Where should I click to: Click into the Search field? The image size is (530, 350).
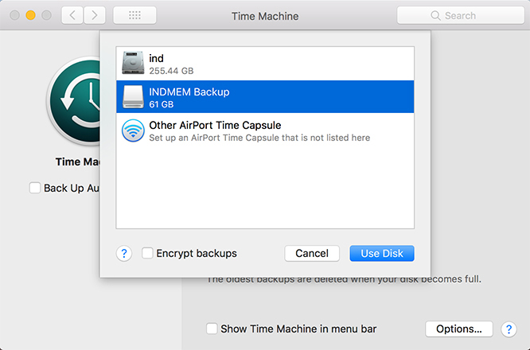(459, 15)
